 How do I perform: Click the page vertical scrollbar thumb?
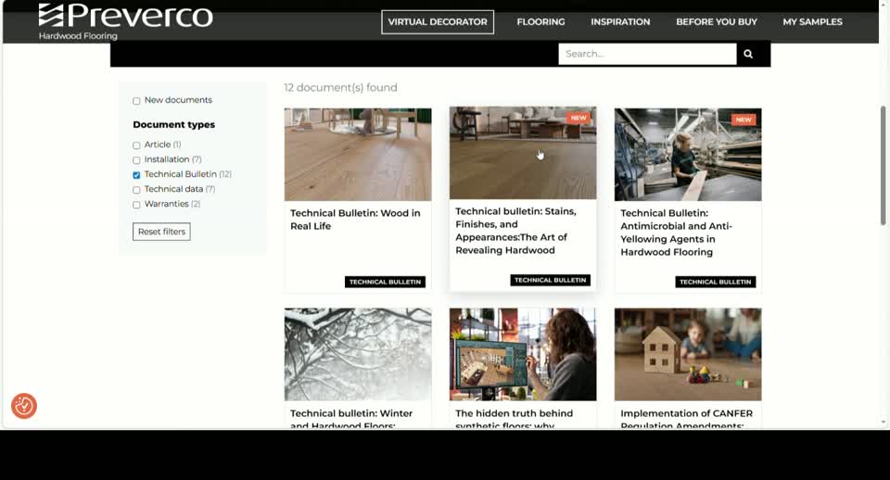(x=883, y=165)
